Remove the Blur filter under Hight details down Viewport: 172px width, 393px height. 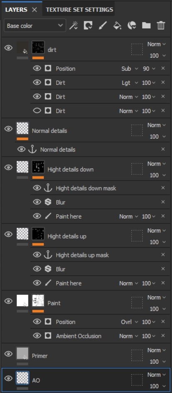coord(163,202)
